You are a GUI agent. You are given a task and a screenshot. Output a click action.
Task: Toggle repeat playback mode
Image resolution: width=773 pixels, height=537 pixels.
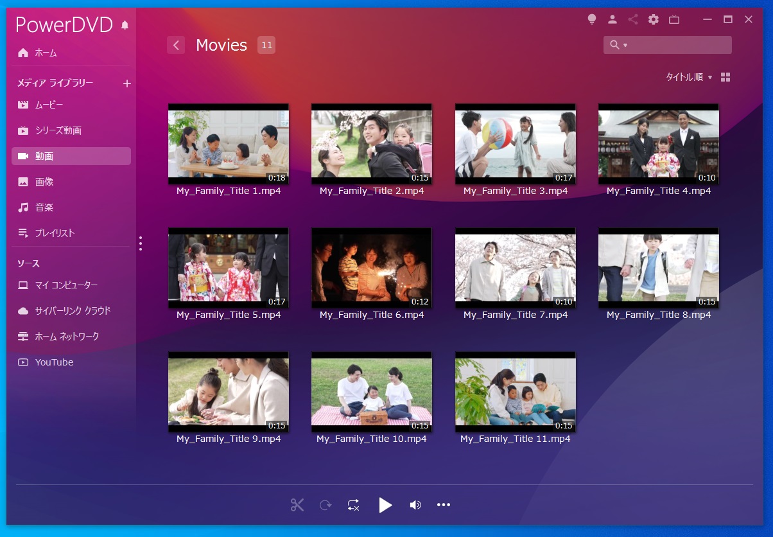point(353,505)
